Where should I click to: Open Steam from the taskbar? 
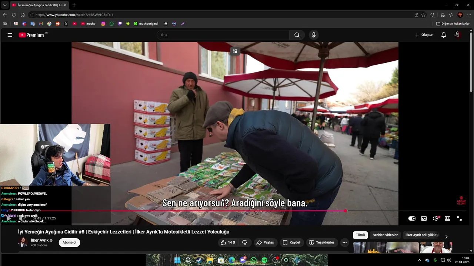coord(199,260)
